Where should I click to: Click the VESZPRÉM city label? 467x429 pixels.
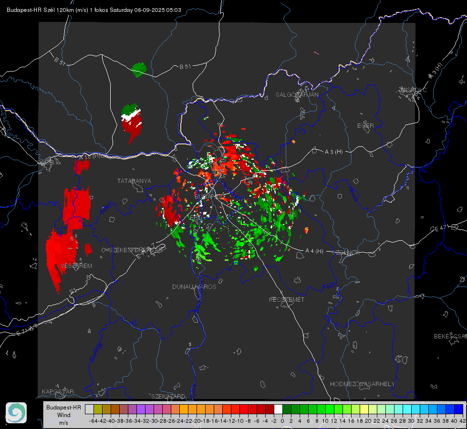click(x=76, y=266)
